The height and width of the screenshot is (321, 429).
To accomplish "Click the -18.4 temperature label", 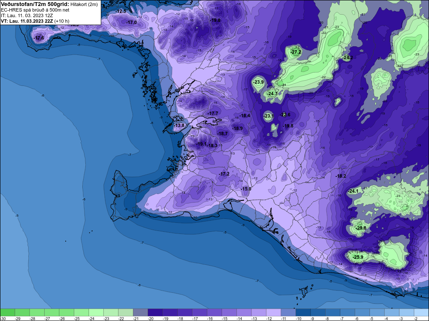I will click(x=245, y=116).
